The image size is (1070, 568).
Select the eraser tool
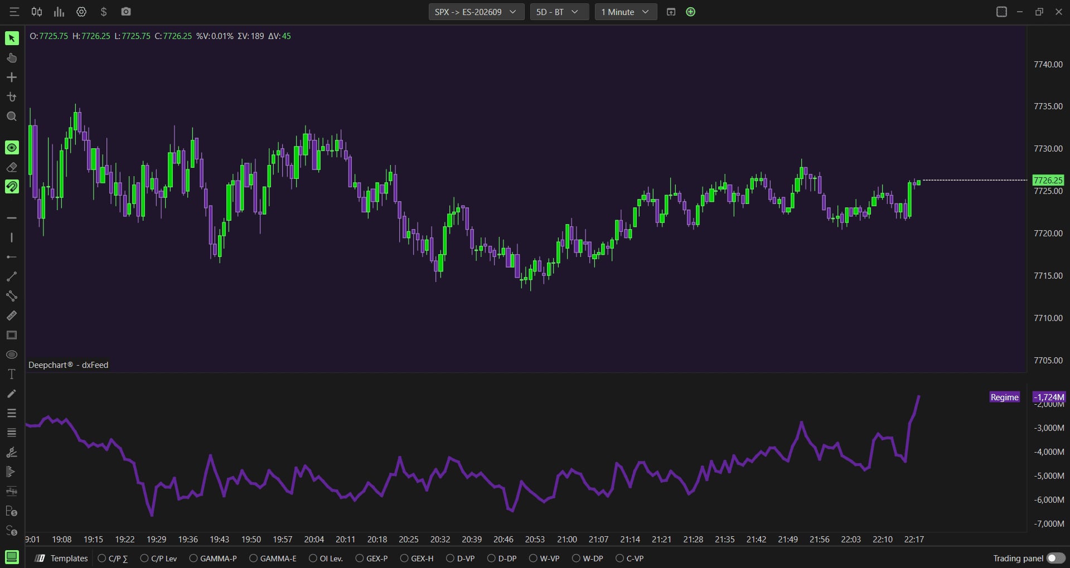click(x=12, y=167)
